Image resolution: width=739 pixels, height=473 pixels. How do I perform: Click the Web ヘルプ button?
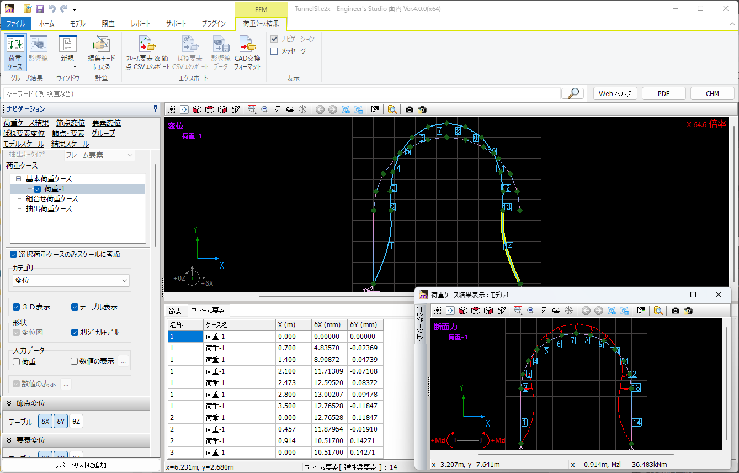pos(615,93)
